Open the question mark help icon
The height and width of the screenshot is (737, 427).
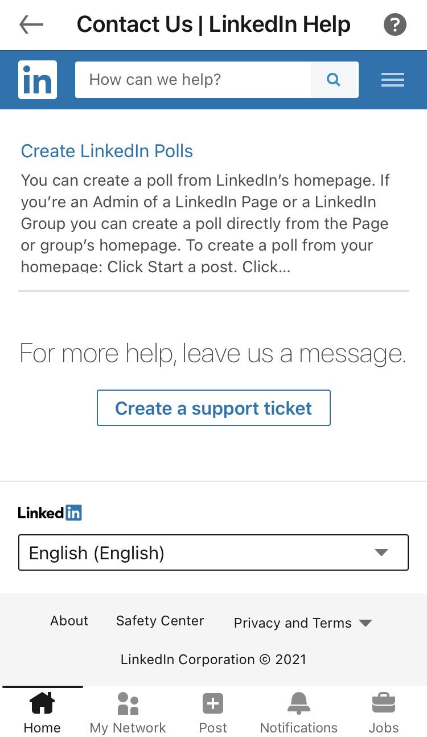[395, 24]
